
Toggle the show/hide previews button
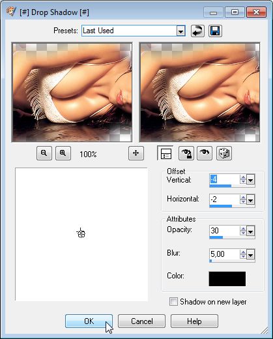pos(165,153)
